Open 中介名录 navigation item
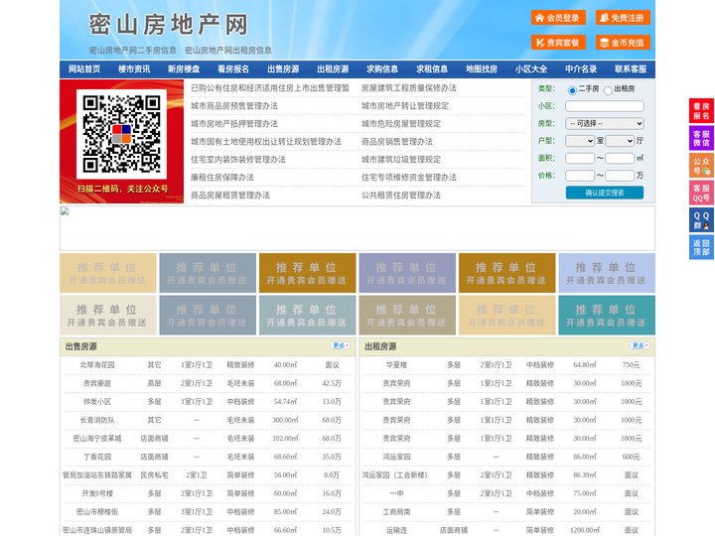Screen dimensions: 715x536 point(581,69)
